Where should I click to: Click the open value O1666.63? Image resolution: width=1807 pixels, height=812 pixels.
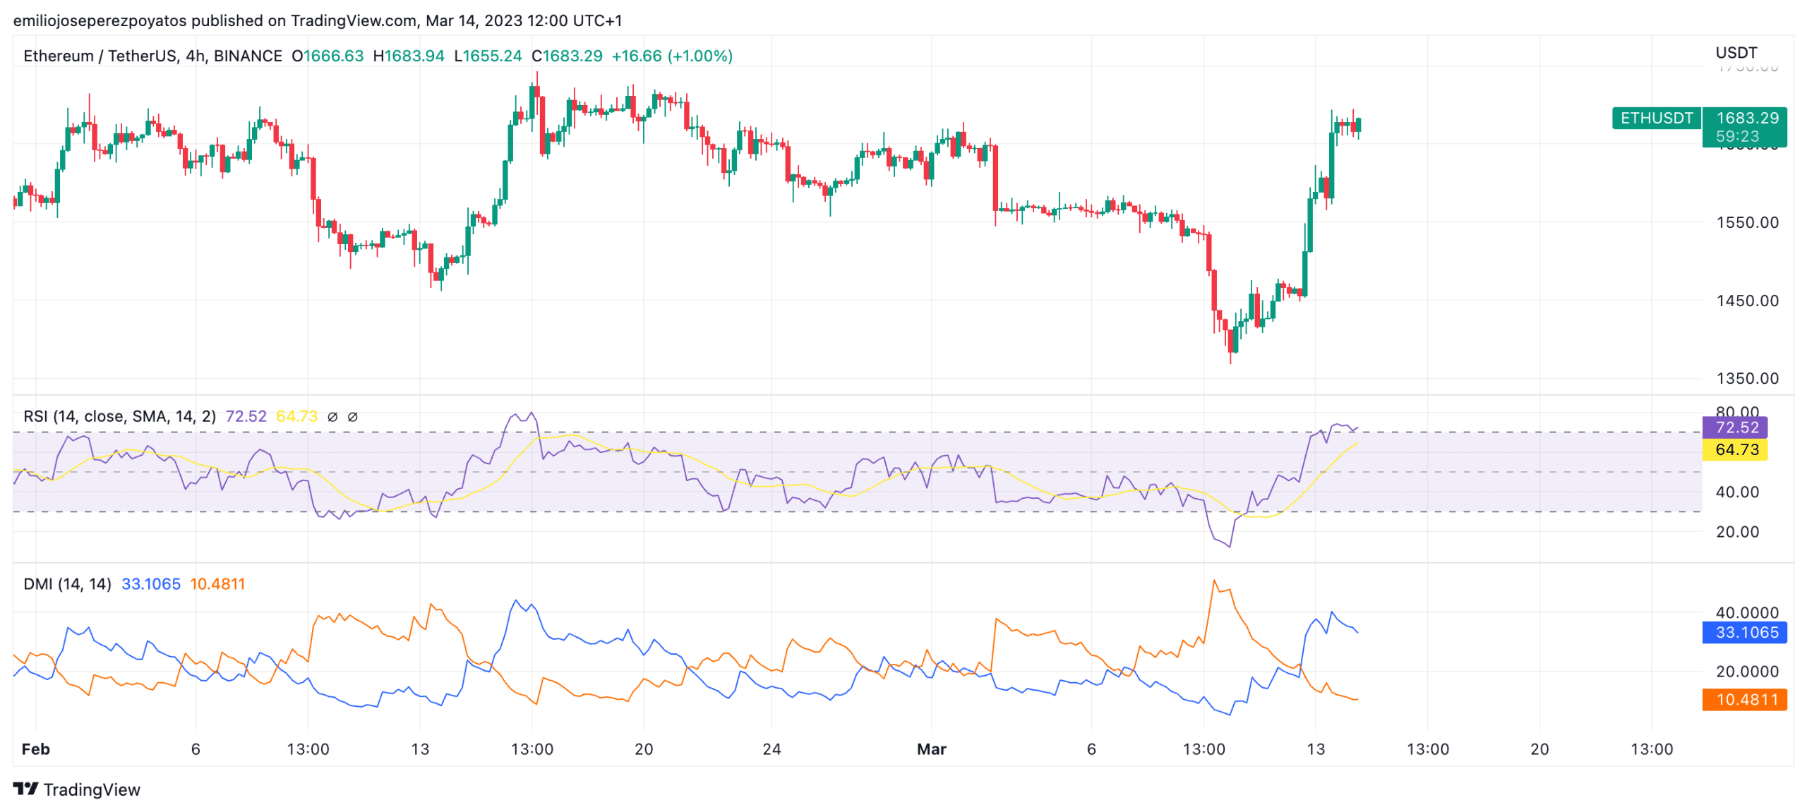pyautogui.click(x=328, y=56)
